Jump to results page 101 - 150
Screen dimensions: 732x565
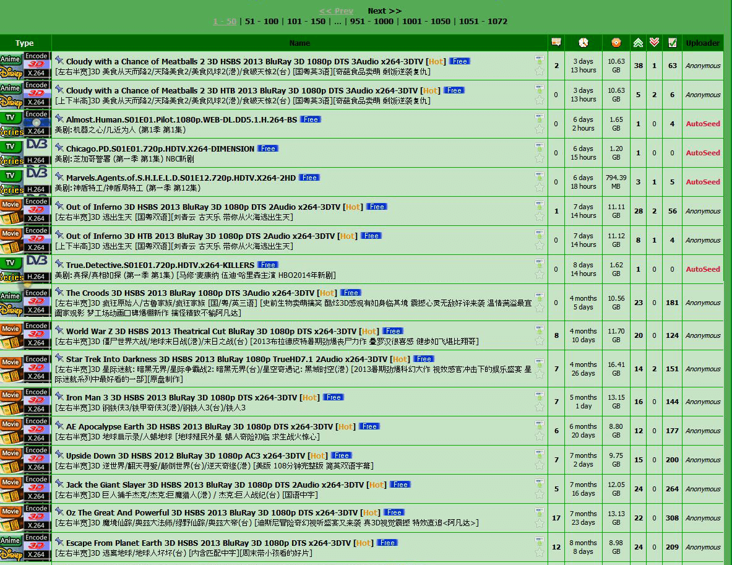click(x=306, y=22)
